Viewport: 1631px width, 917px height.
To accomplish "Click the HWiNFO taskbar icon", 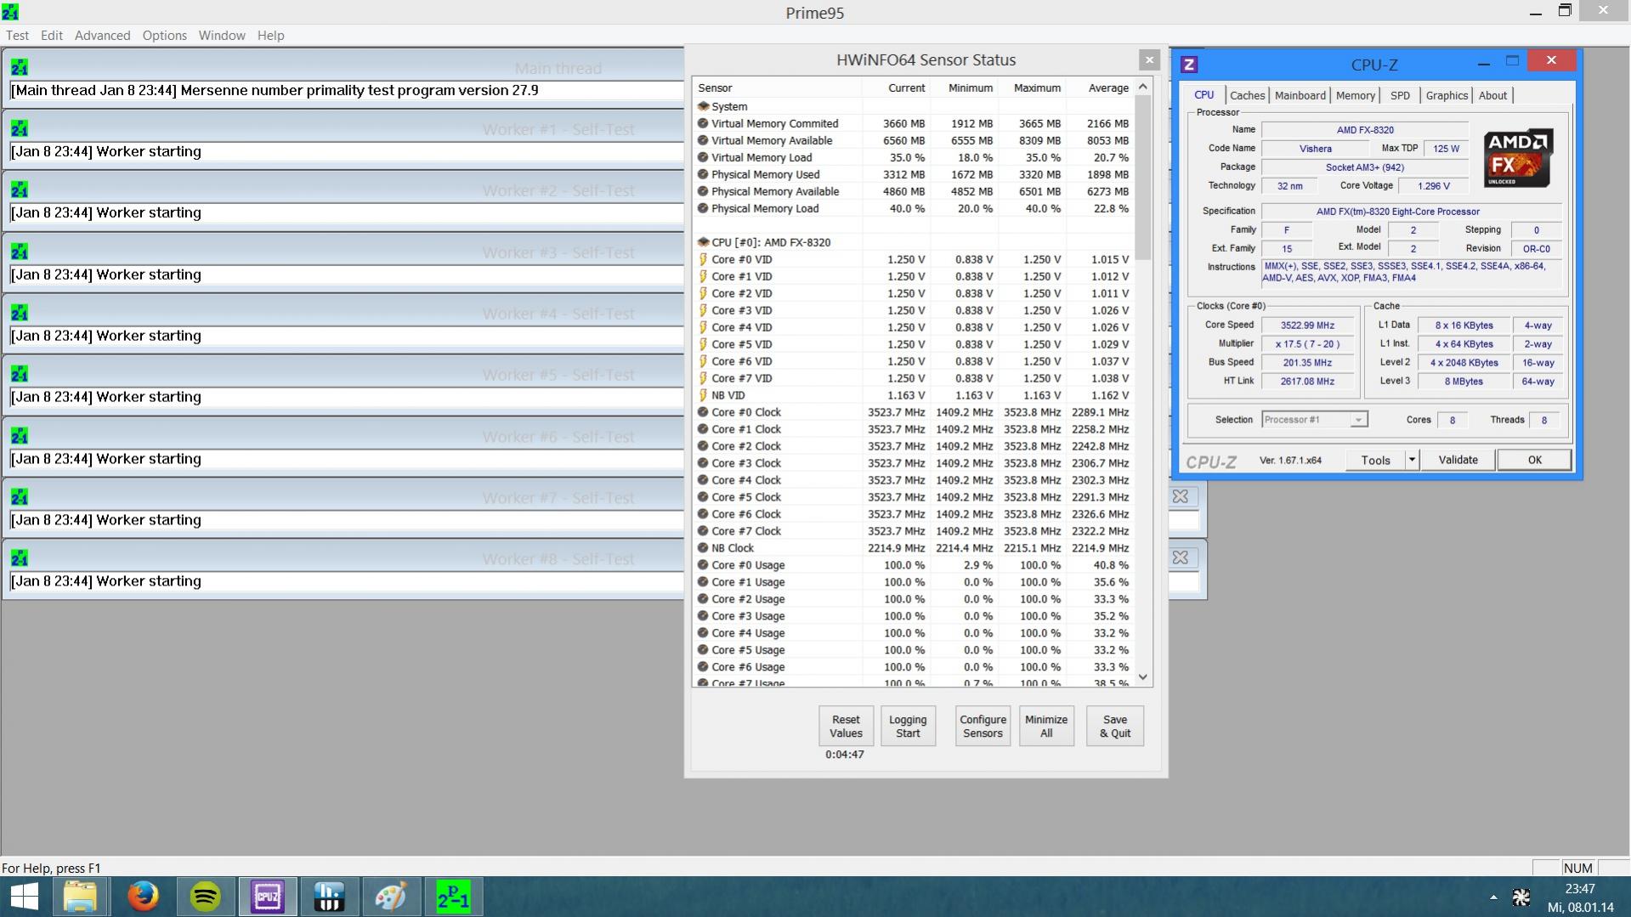I will point(329,897).
